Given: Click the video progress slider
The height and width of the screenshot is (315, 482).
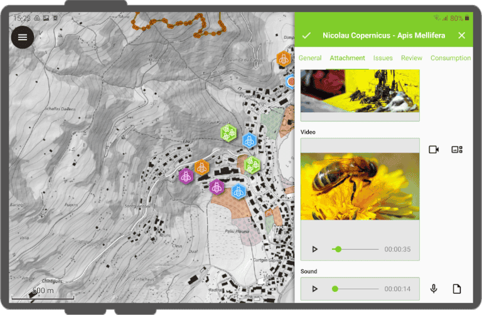Looking at the screenshot, I should tap(355, 249).
